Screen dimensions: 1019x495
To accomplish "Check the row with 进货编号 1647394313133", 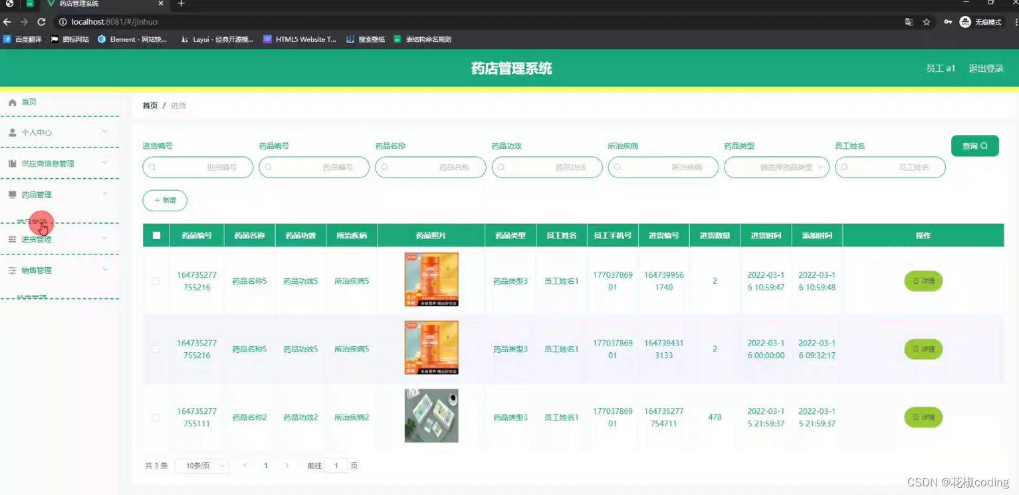I will (156, 349).
